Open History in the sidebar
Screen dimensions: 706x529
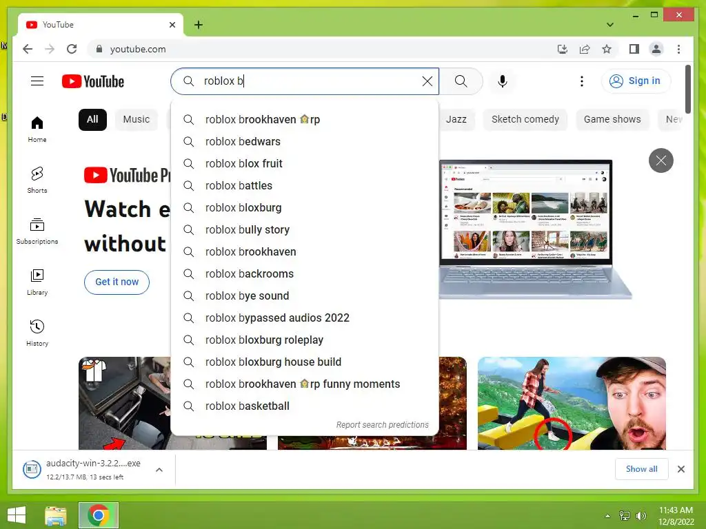pyautogui.click(x=37, y=333)
